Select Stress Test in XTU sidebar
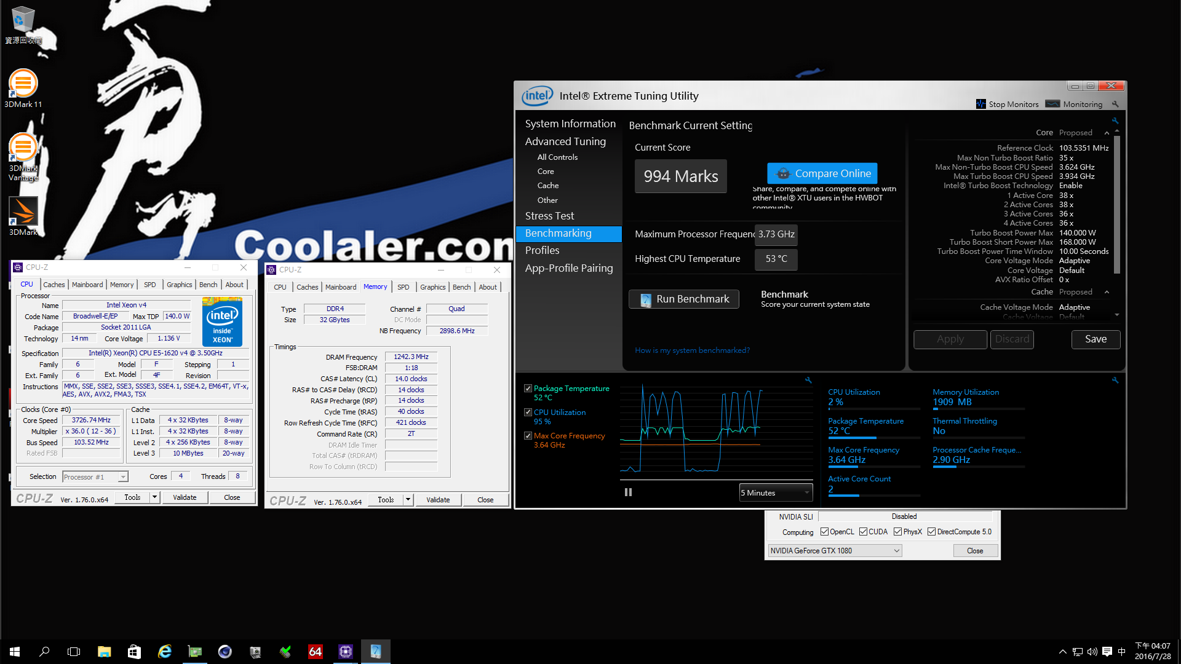Screen dimensions: 1181x664 [549, 216]
